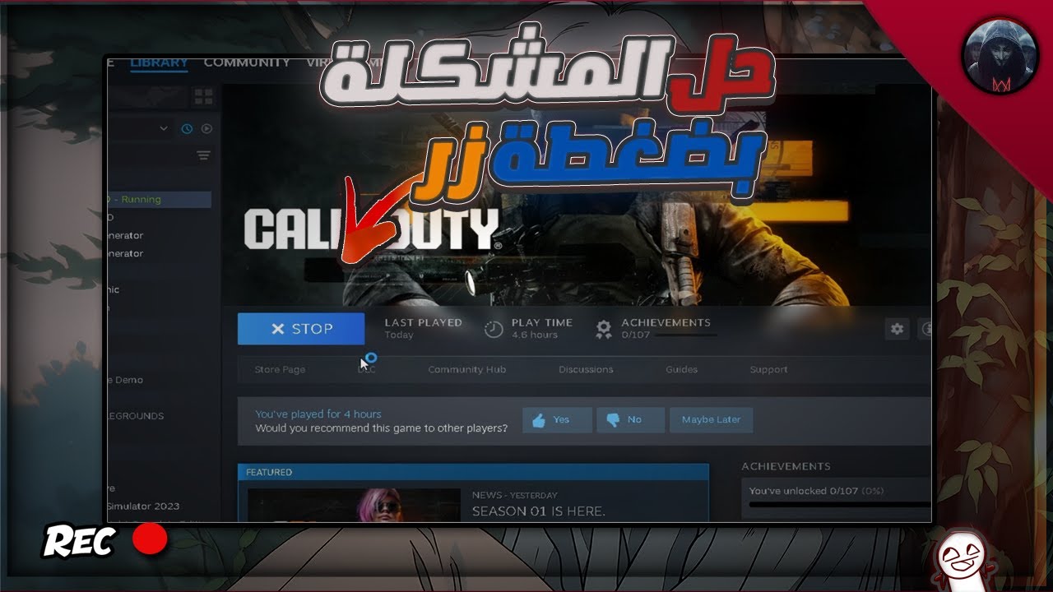Switch to the LIBRARY tab
This screenshot has height=592, width=1053.
(159, 62)
